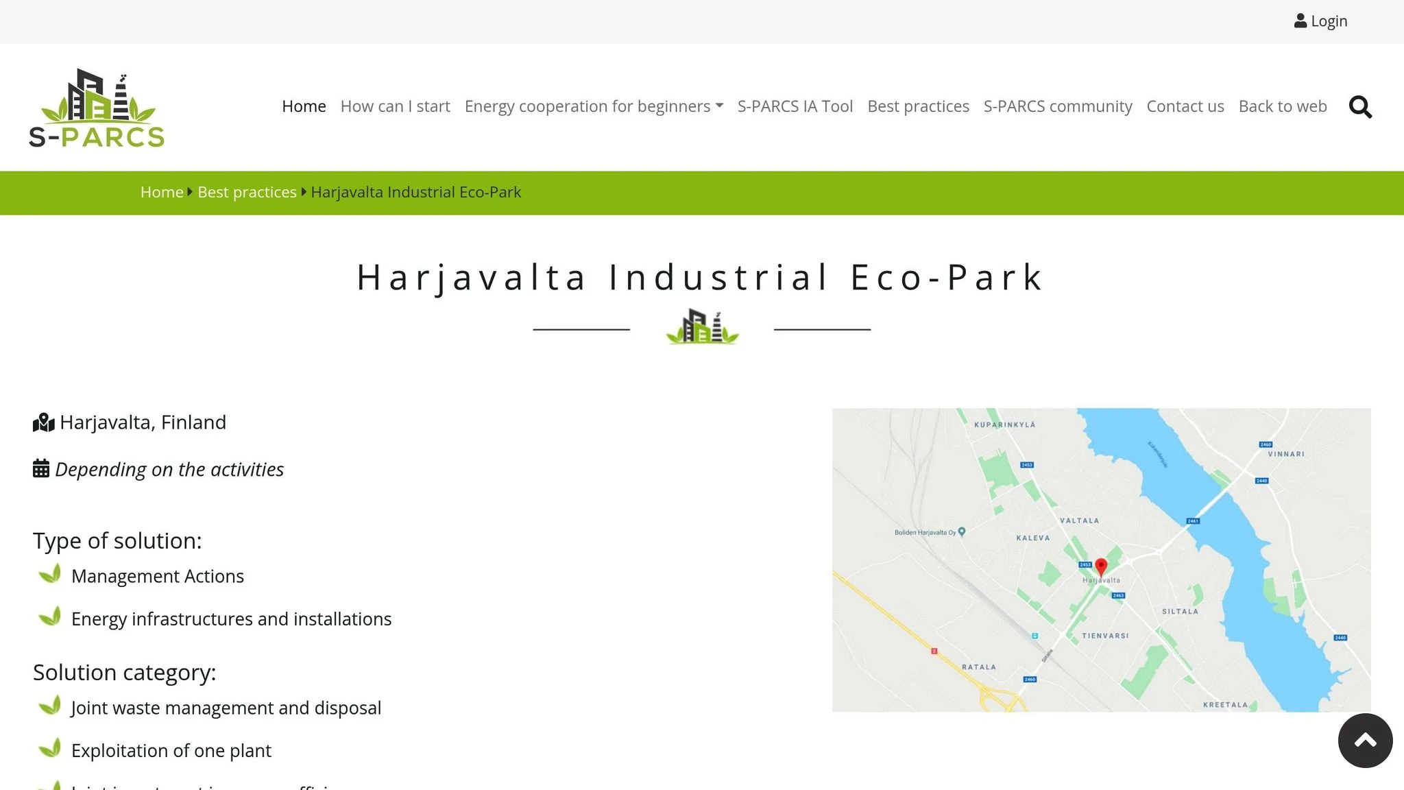Open the Home menu item
Image resolution: width=1404 pixels, height=790 pixels.
304,106
